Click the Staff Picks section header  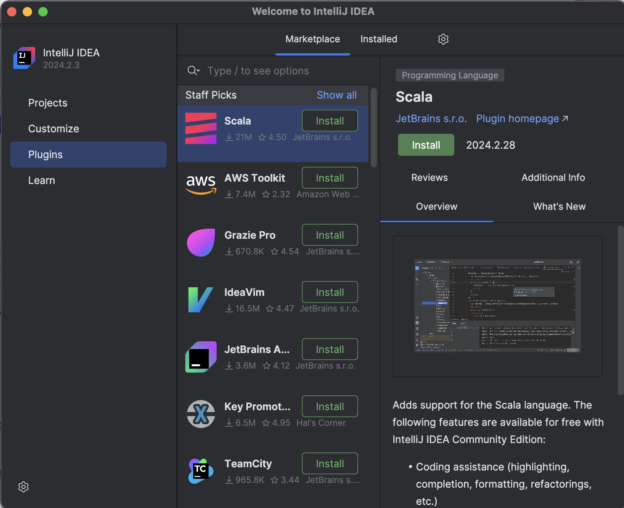(211, 95)
